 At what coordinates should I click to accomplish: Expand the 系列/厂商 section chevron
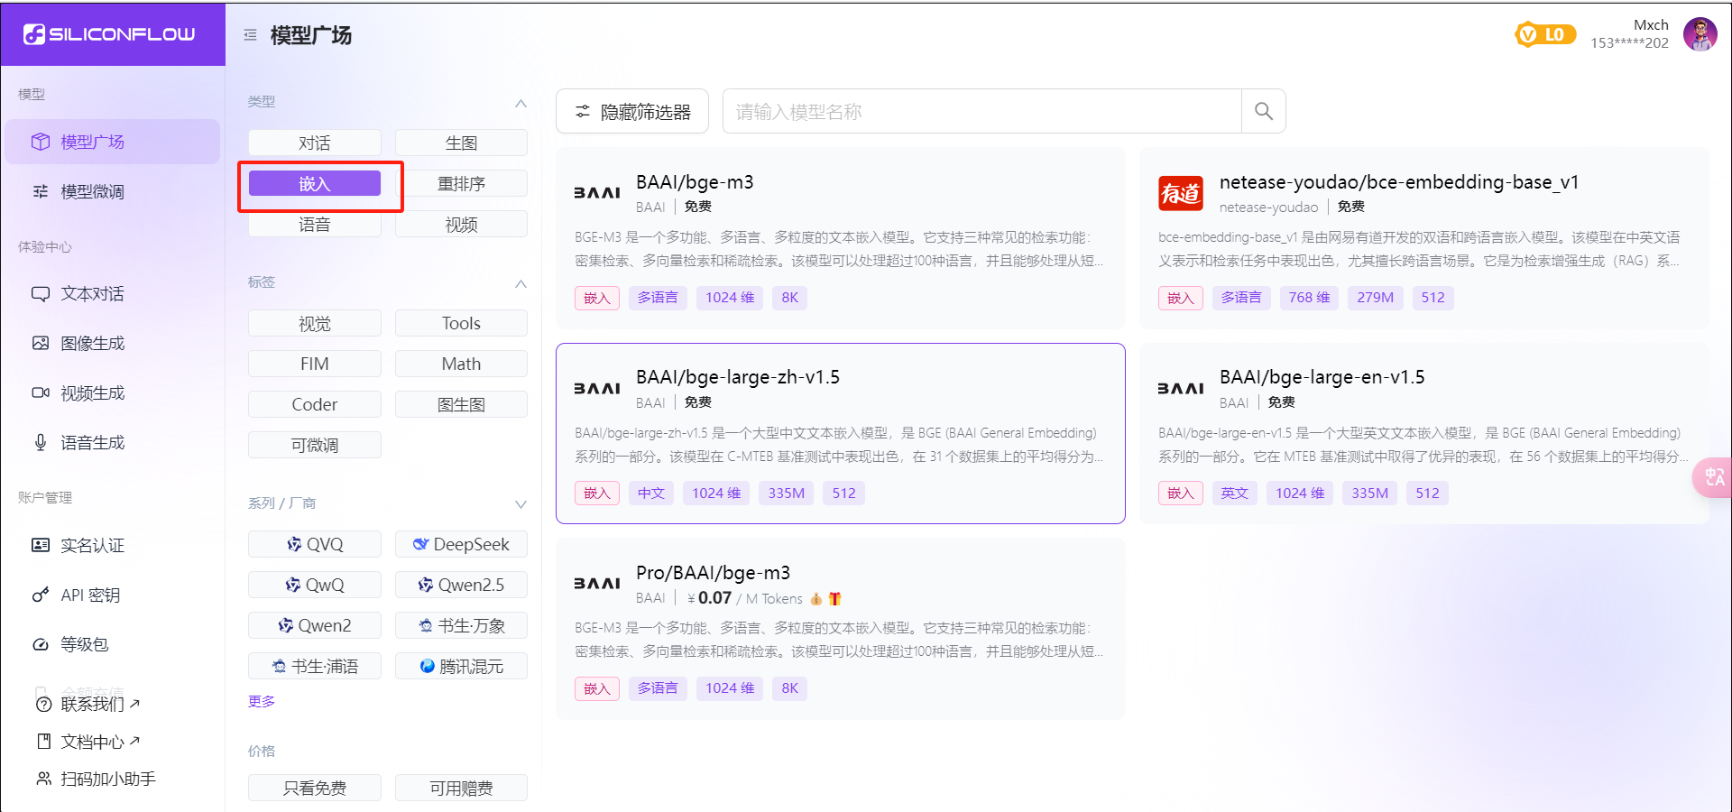tap(521, 503)
